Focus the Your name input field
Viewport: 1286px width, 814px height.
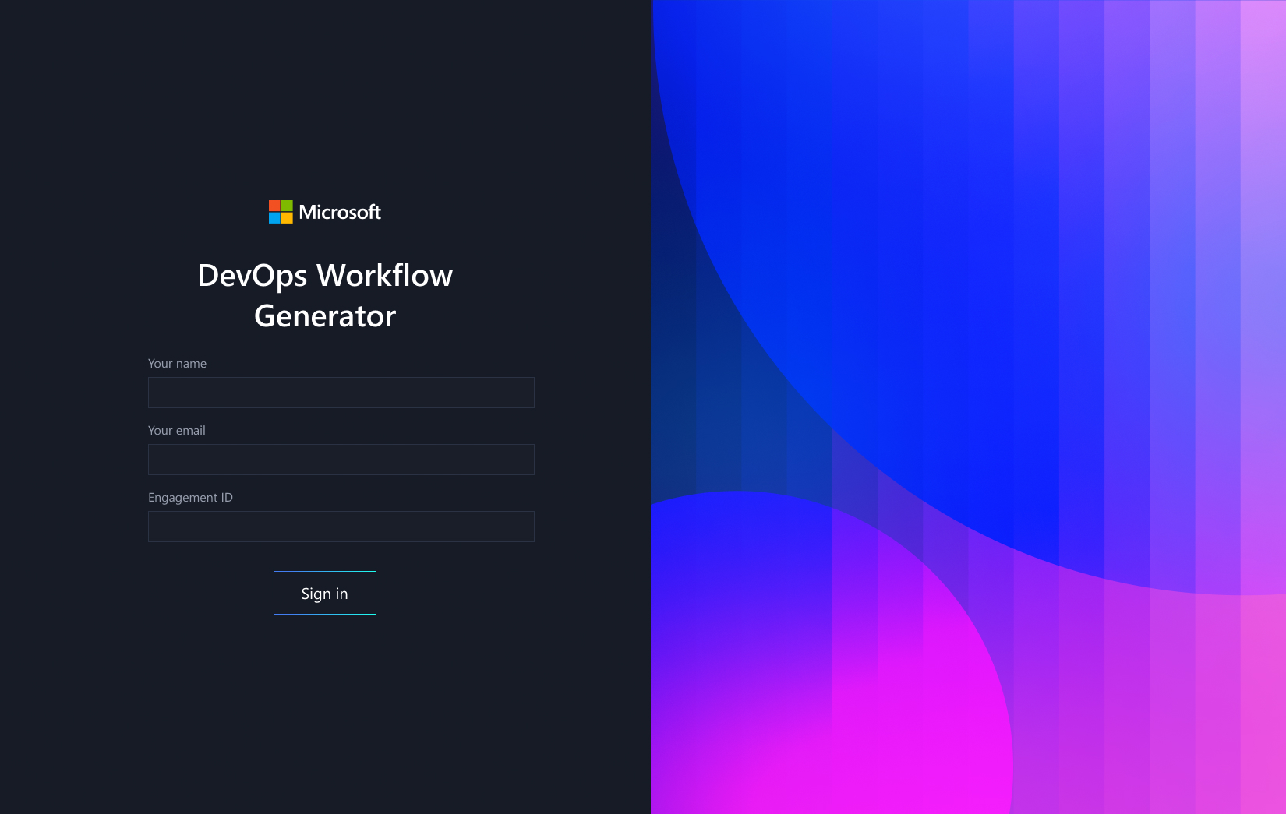tap(341, 393)
